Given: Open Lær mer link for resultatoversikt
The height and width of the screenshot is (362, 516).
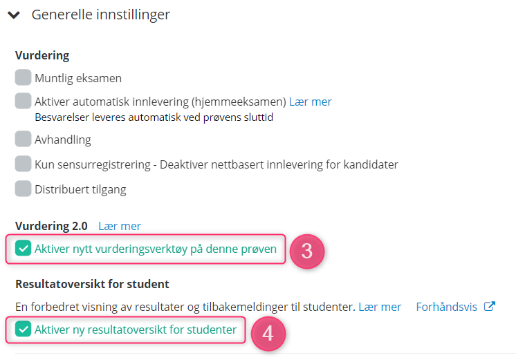Looking at the screenshot, I should click(380, 307).
